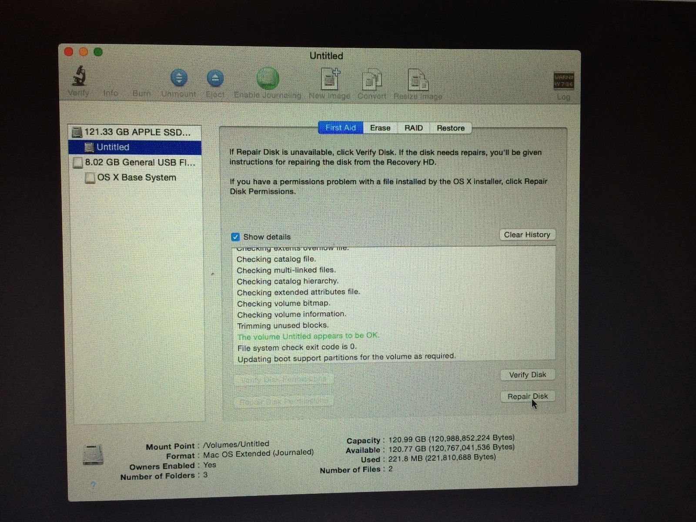Click the Resize Image toolbar icon
The width and height of the screenshot is (696, 522).
click(418, 80)
